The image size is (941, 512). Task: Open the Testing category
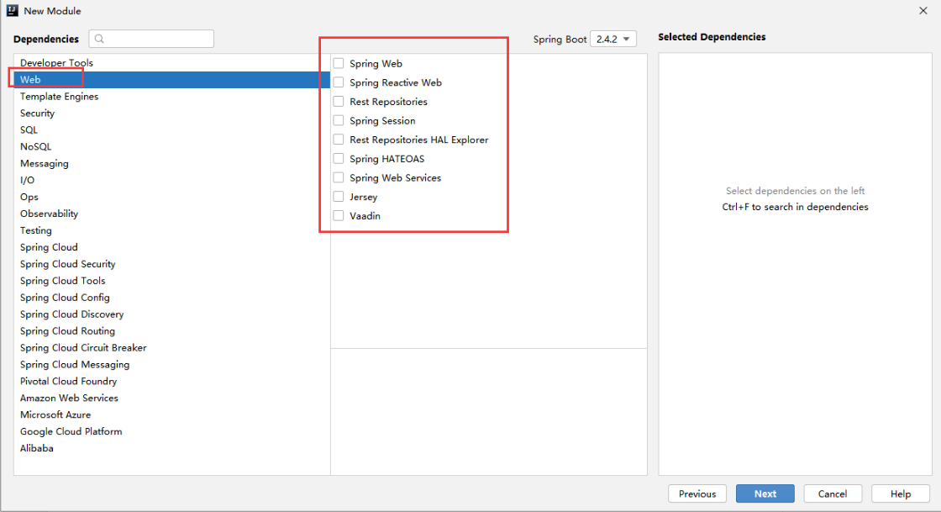(x=171, y=230)
